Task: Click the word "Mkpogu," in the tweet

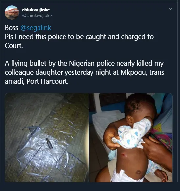Action: (134, 72)
